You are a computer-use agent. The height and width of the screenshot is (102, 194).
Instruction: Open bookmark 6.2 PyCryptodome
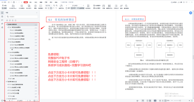(17, 39)
